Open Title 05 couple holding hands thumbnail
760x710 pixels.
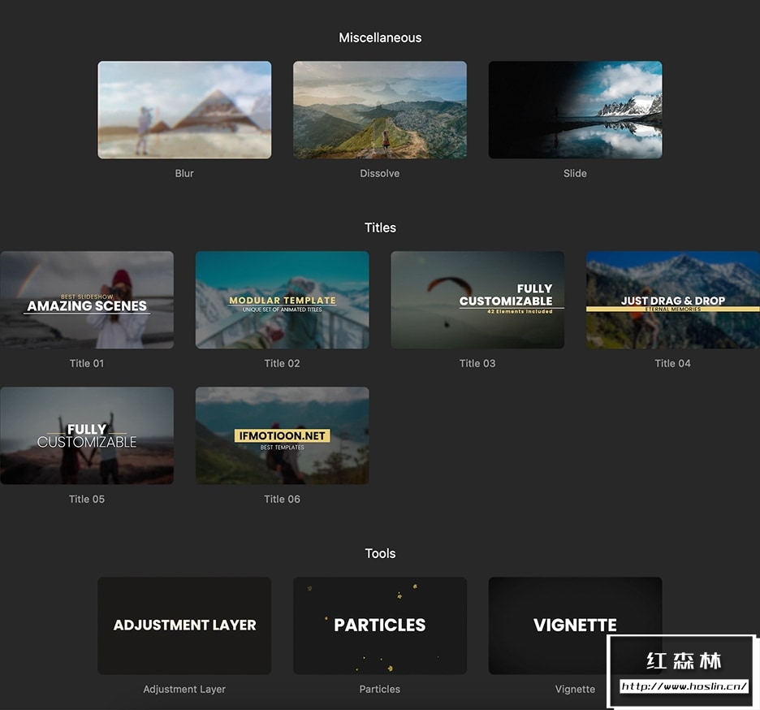87,435
